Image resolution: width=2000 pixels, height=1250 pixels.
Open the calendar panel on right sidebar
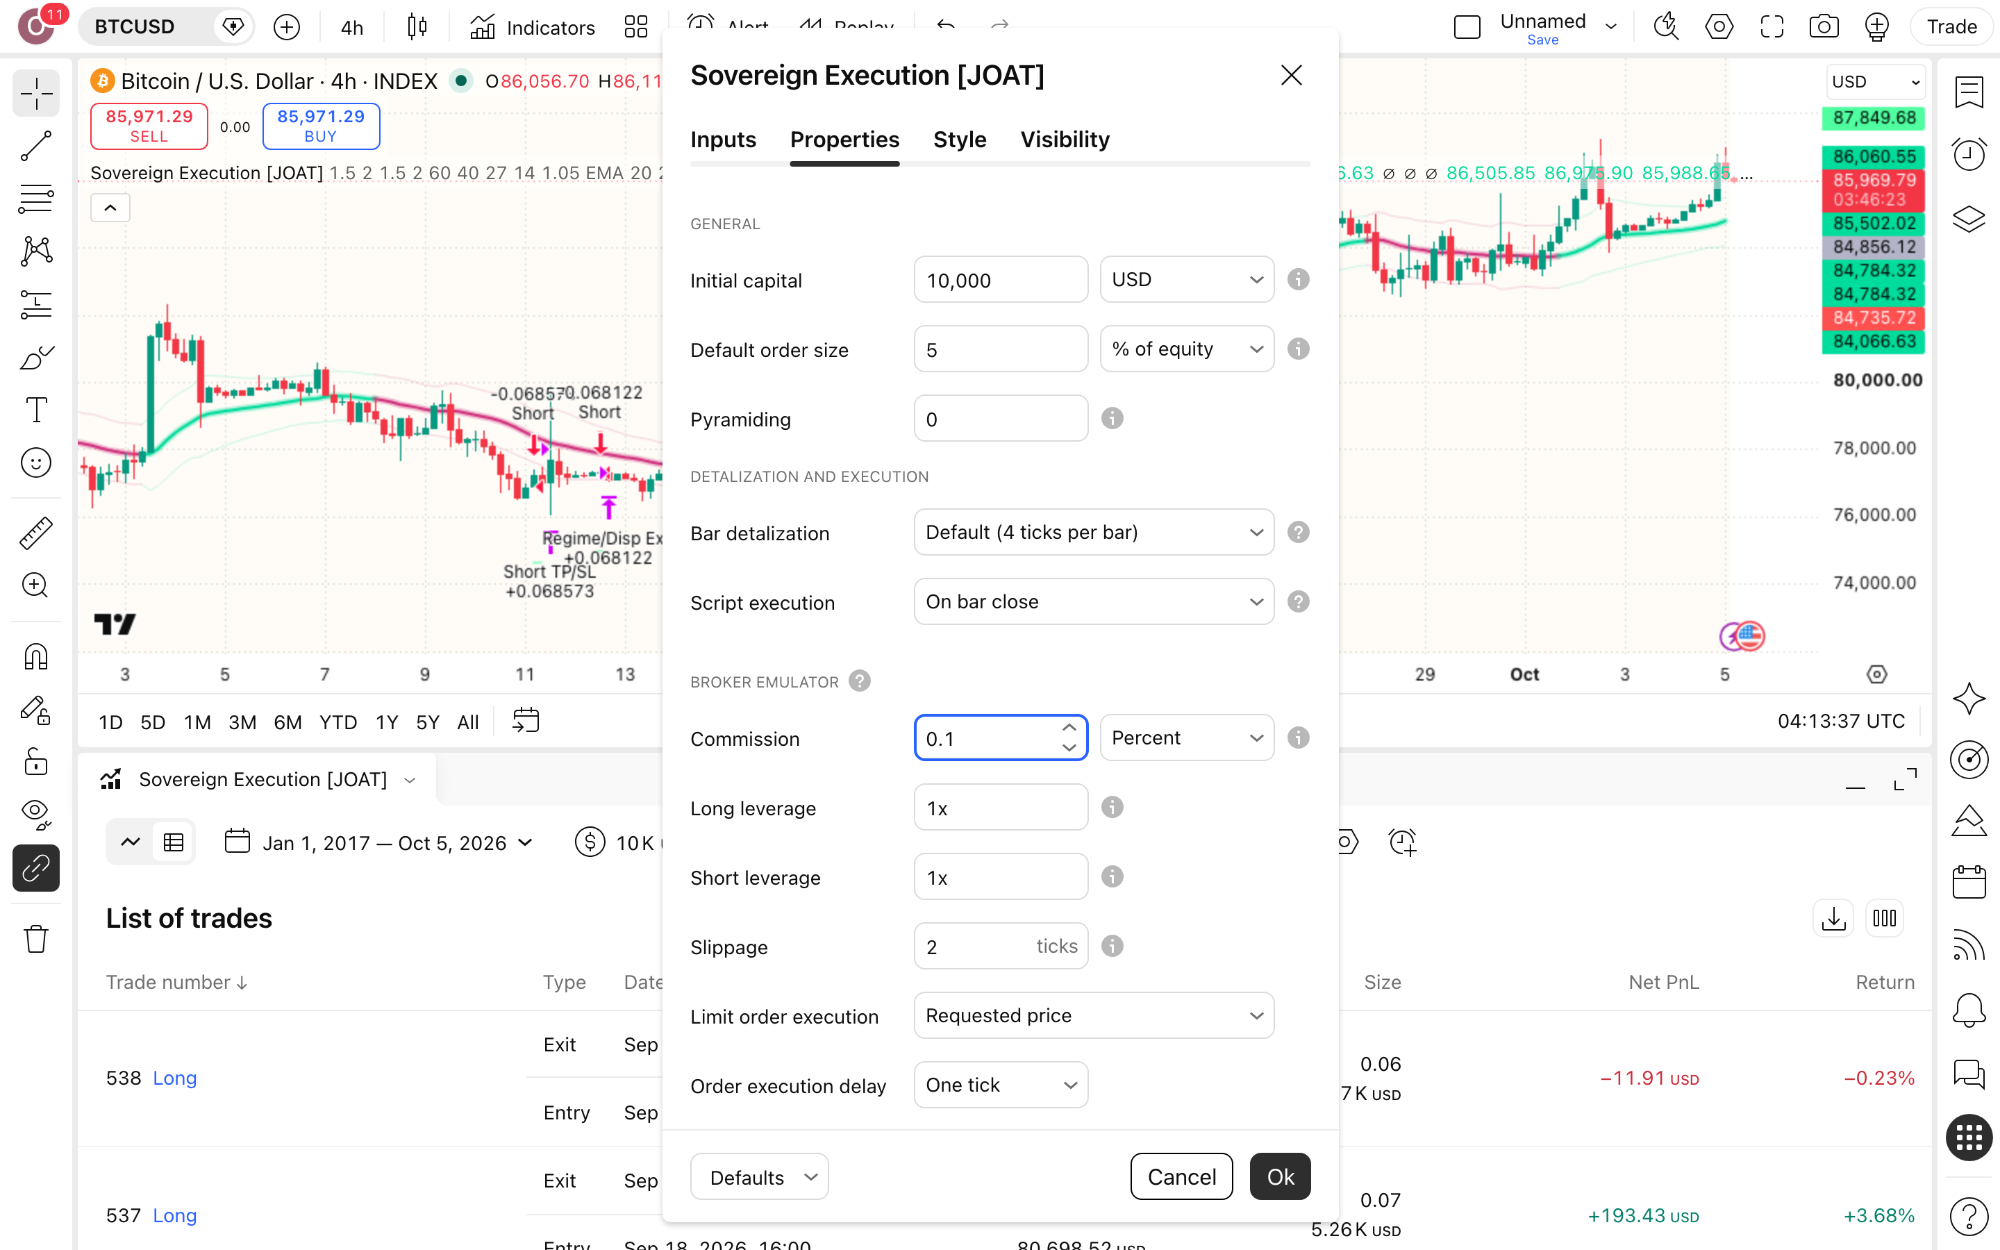pos(1969,882)
